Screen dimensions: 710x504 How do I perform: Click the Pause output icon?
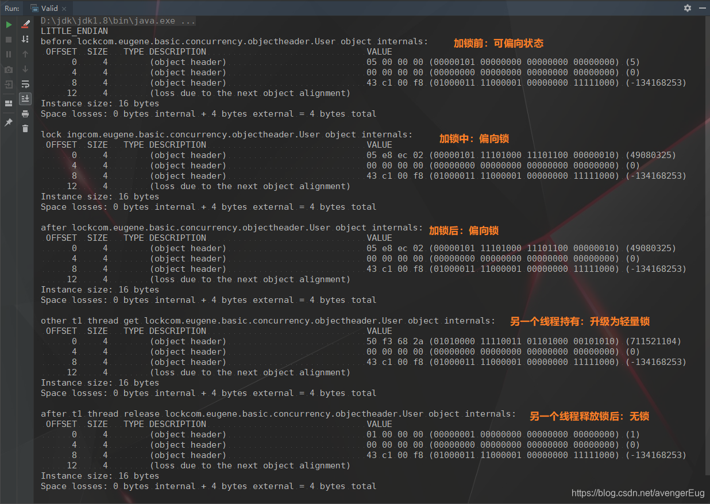click(9, 54)
